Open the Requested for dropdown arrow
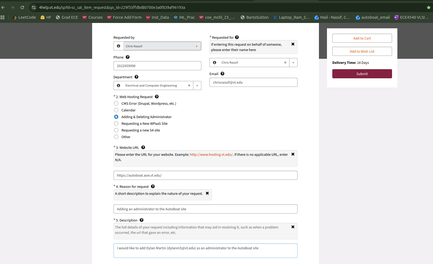 [x=293, y=63]
